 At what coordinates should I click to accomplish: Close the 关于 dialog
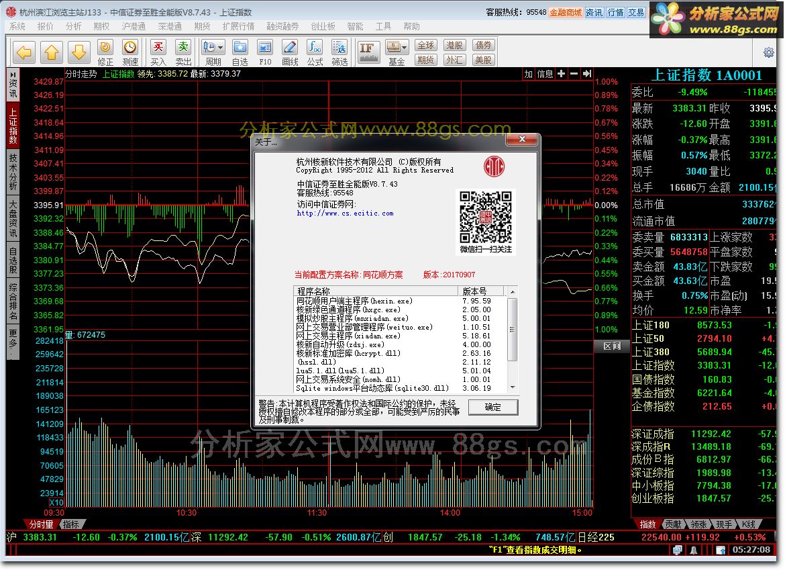click(522, 139)
